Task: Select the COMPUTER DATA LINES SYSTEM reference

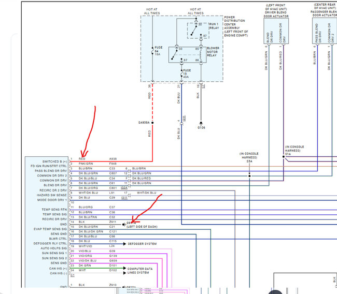Action: [x=140, y=271]
